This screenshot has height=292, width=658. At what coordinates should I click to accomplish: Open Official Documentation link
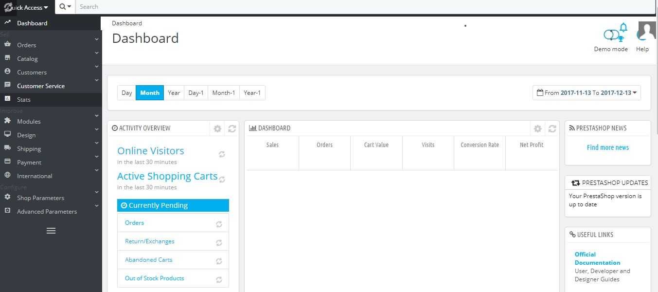point(598,258)
